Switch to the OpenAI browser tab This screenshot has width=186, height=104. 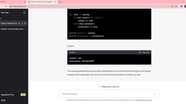[x=12, y=2]
